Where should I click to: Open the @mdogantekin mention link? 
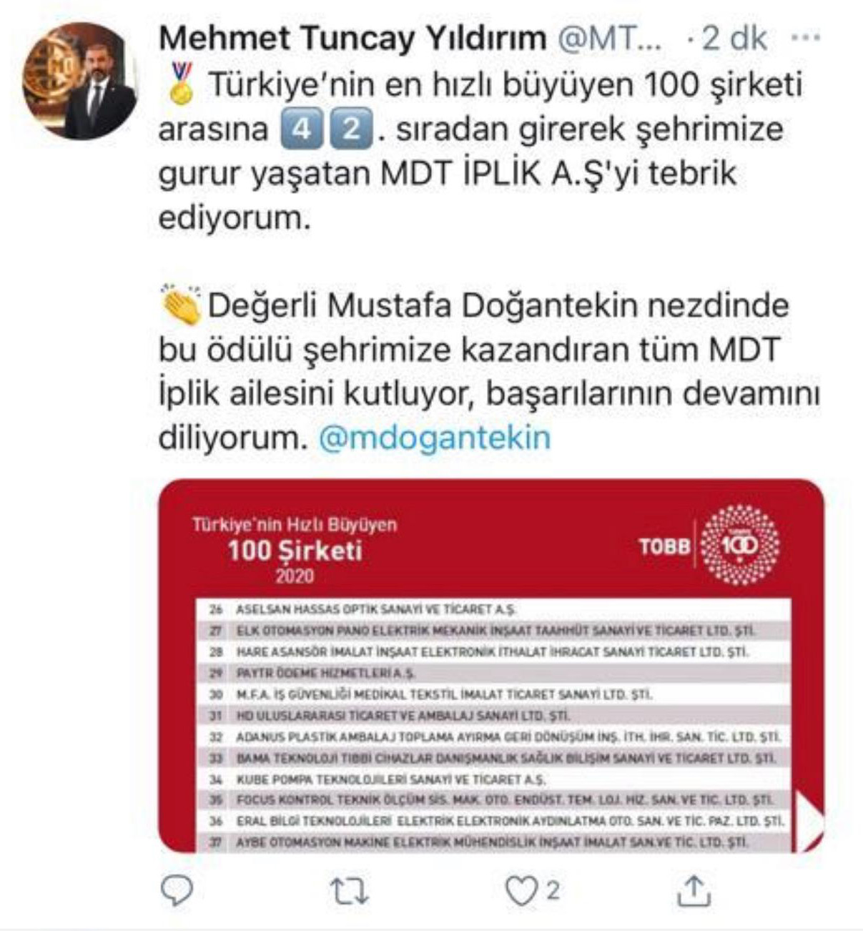pos(435,438)
